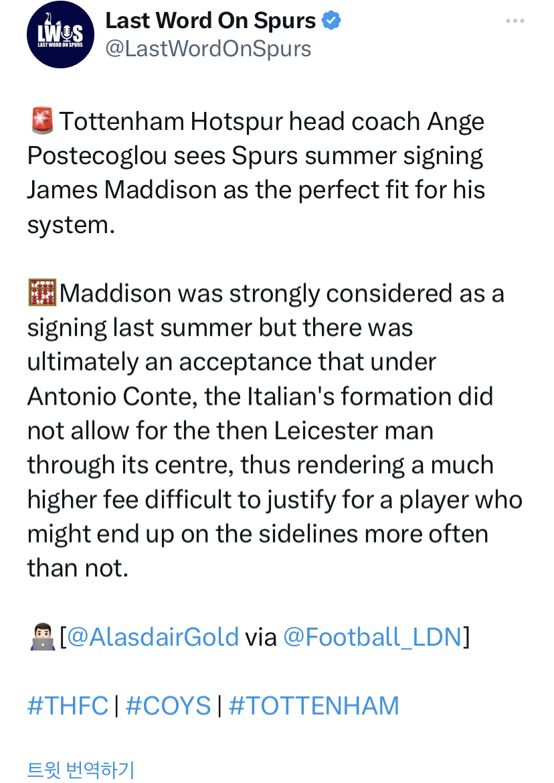
Task: Open the #THFC hashtag
Action: point(68,706)
